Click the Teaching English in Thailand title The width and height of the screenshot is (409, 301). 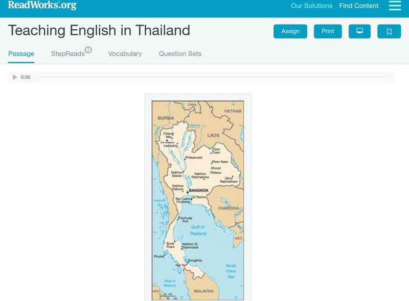[x=99, y=30]
